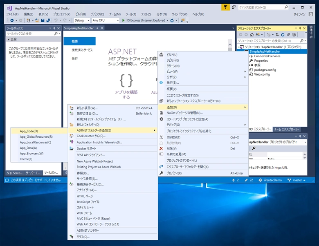This screenshot has width=319, height=246.
Task: Open Solution Explorer window options dropdown arrow
Action: (x=296, y=28)
